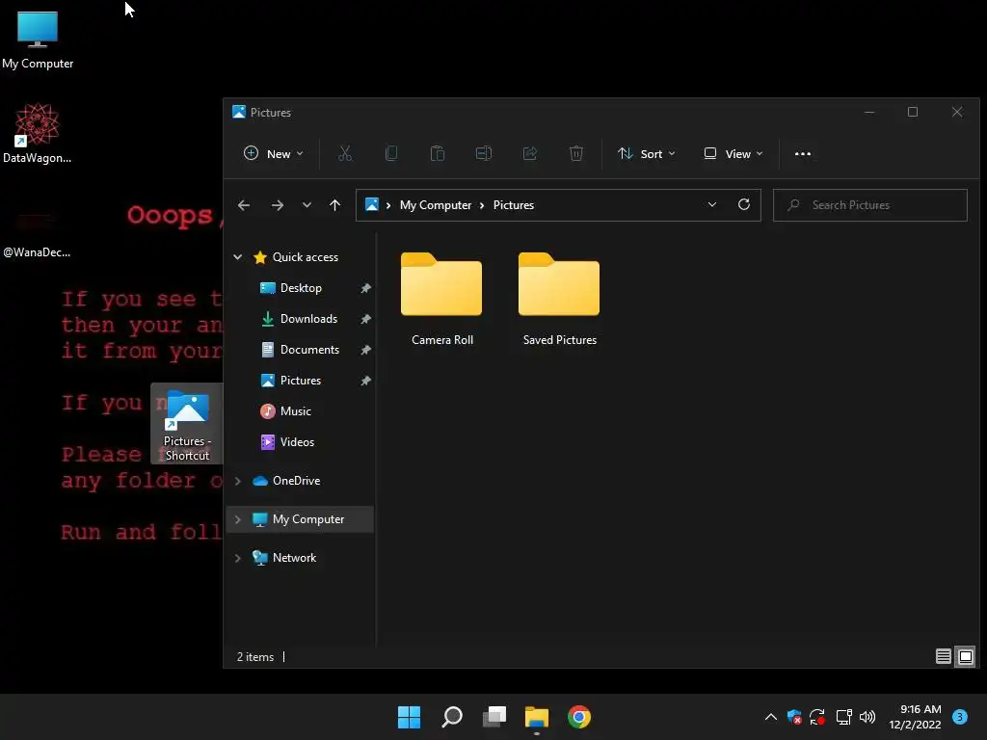Unpin Documents from Quick access
The height and width of the screenshot is (740, 987).
click(x=365, y=350)
